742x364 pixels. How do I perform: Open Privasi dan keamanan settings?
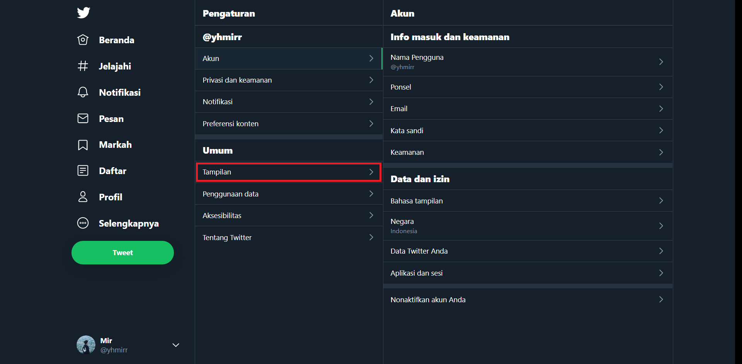[288, 80]
